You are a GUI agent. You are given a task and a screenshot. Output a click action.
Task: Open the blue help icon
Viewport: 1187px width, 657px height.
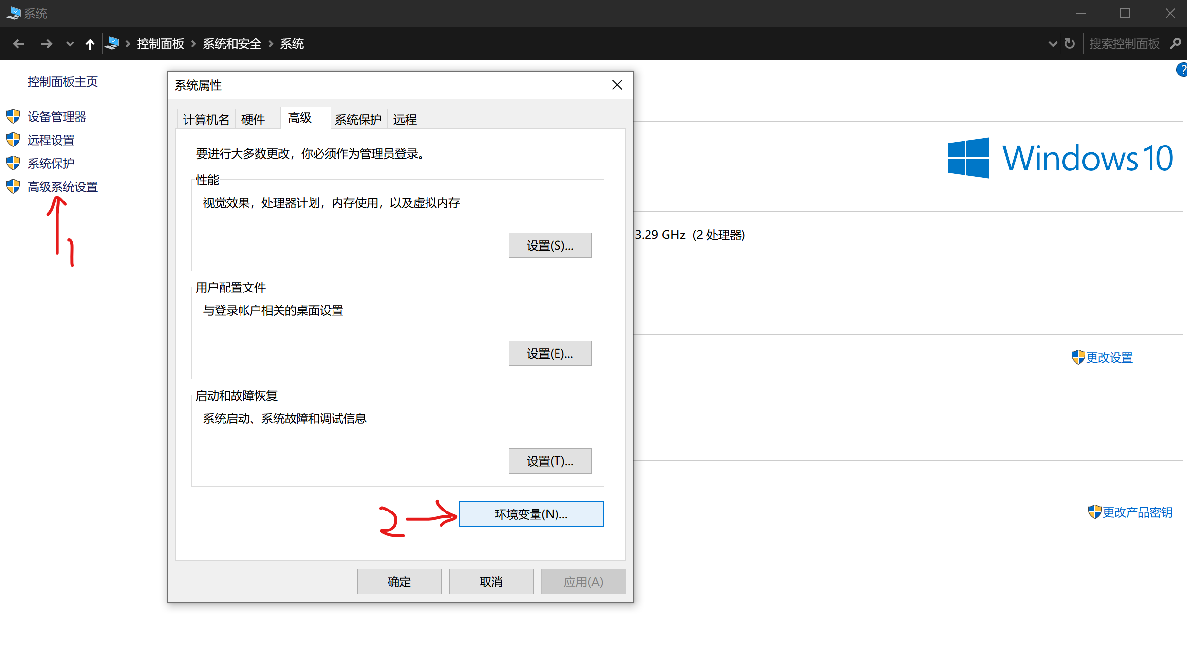tap(1182, 70)
